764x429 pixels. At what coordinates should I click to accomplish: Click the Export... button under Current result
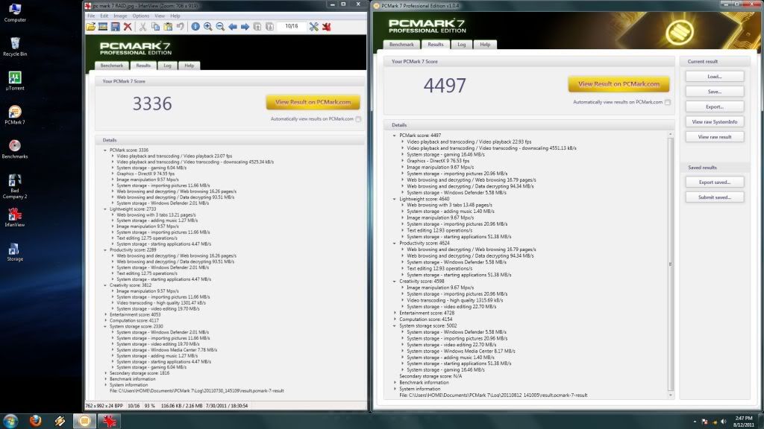coord(715,107)
